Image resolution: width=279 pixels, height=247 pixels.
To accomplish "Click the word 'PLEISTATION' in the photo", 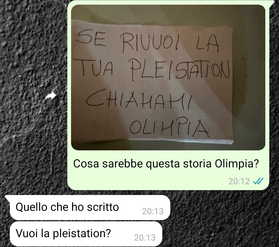I will tap(180, 71).
